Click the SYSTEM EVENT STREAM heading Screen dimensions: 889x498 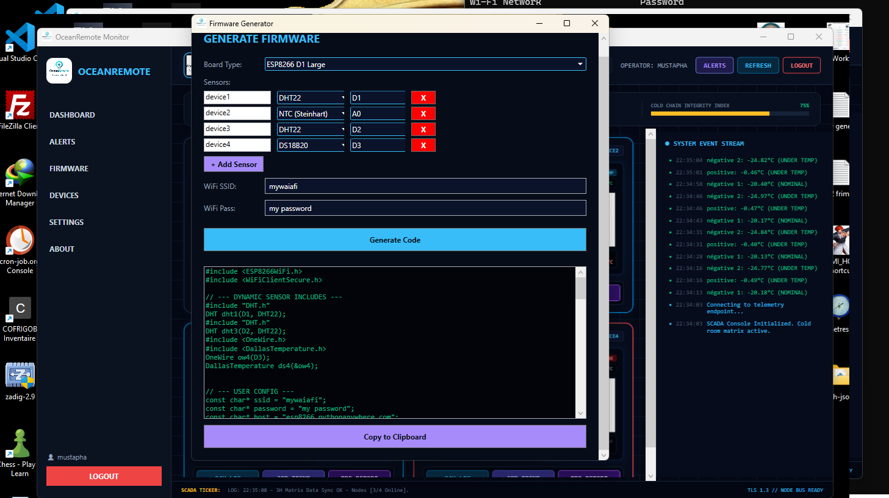coord(708,144)
